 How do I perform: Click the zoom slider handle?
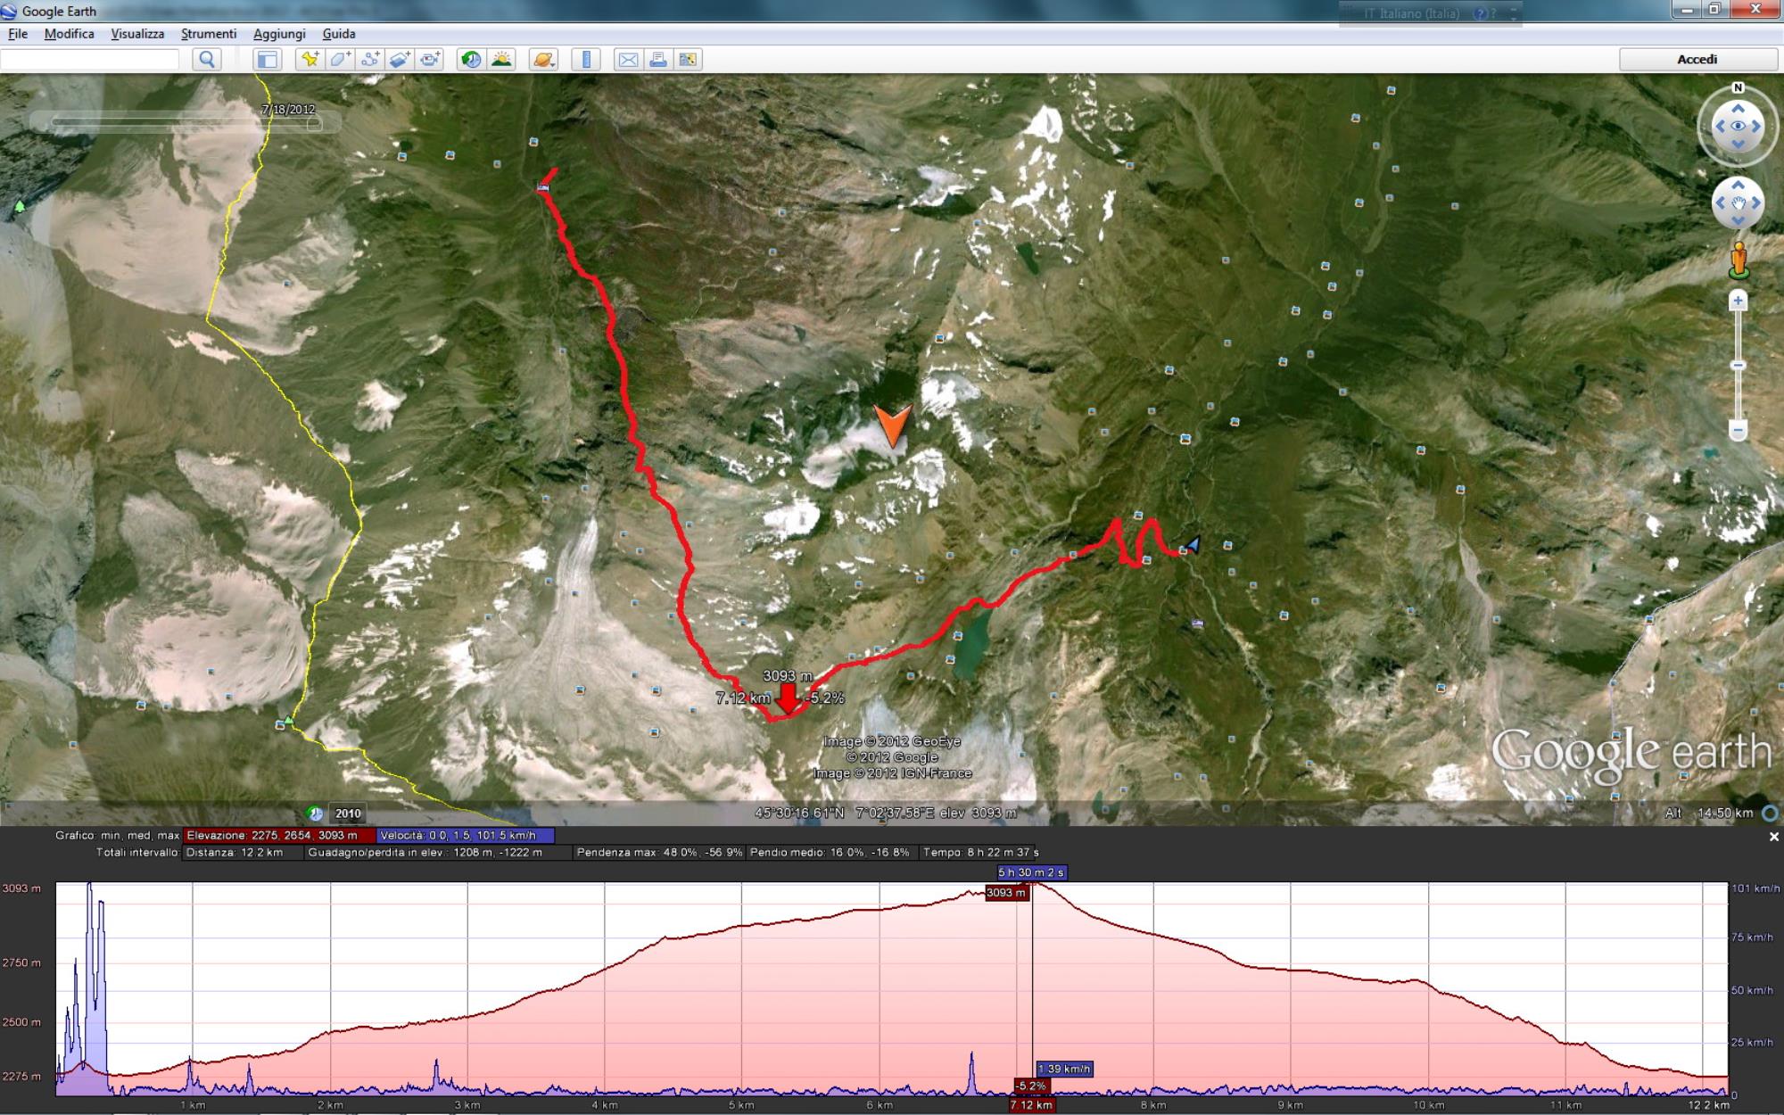[1738, 366]
